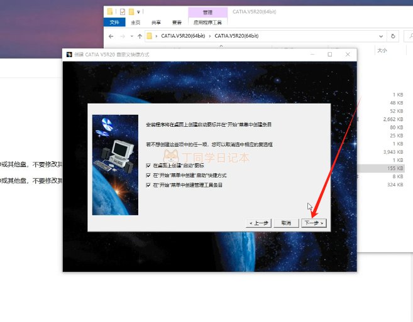Open the 共享 ribbon tab in Explorer

[x=156, y=23]
